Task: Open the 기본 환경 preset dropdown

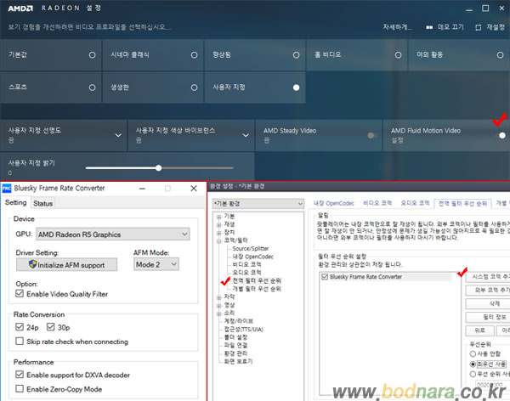Action: pyautogui.click(x=258, y=204)
